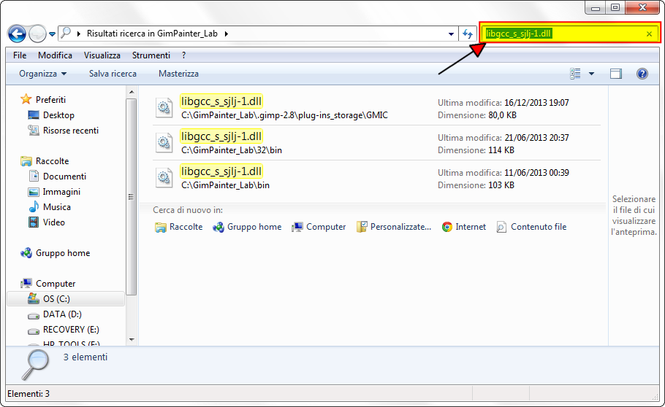Image resolution: width=665 pixels, height=407 pixels.
Task: Select Computer in the navigation pane
Action: [x=56, y=283]
